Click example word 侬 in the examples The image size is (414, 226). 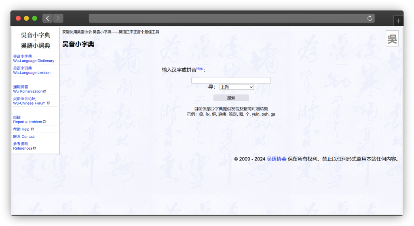(x=207, y=114)
